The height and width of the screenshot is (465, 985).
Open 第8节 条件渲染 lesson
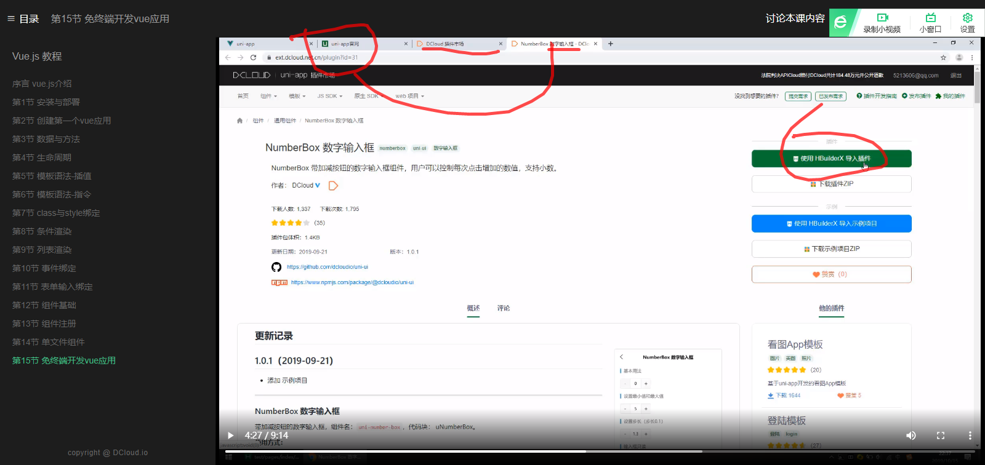click(x=42, y=231)
